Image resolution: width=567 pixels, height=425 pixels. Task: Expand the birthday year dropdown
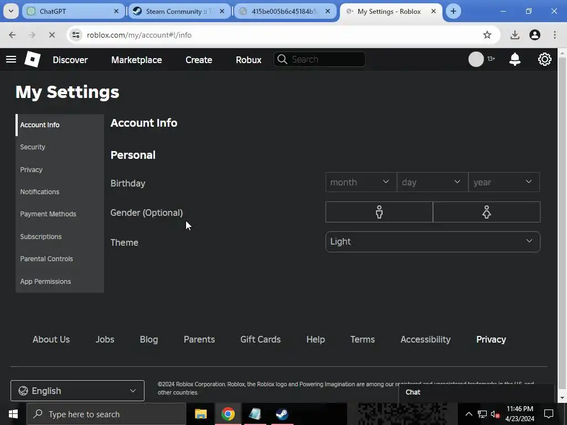click(x=504, y=182)
